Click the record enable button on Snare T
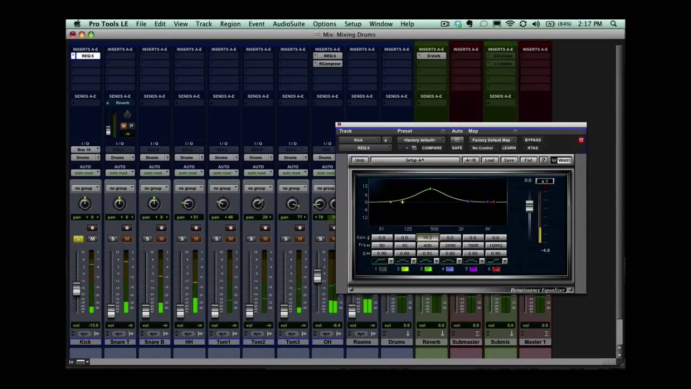 click(127, 228)
